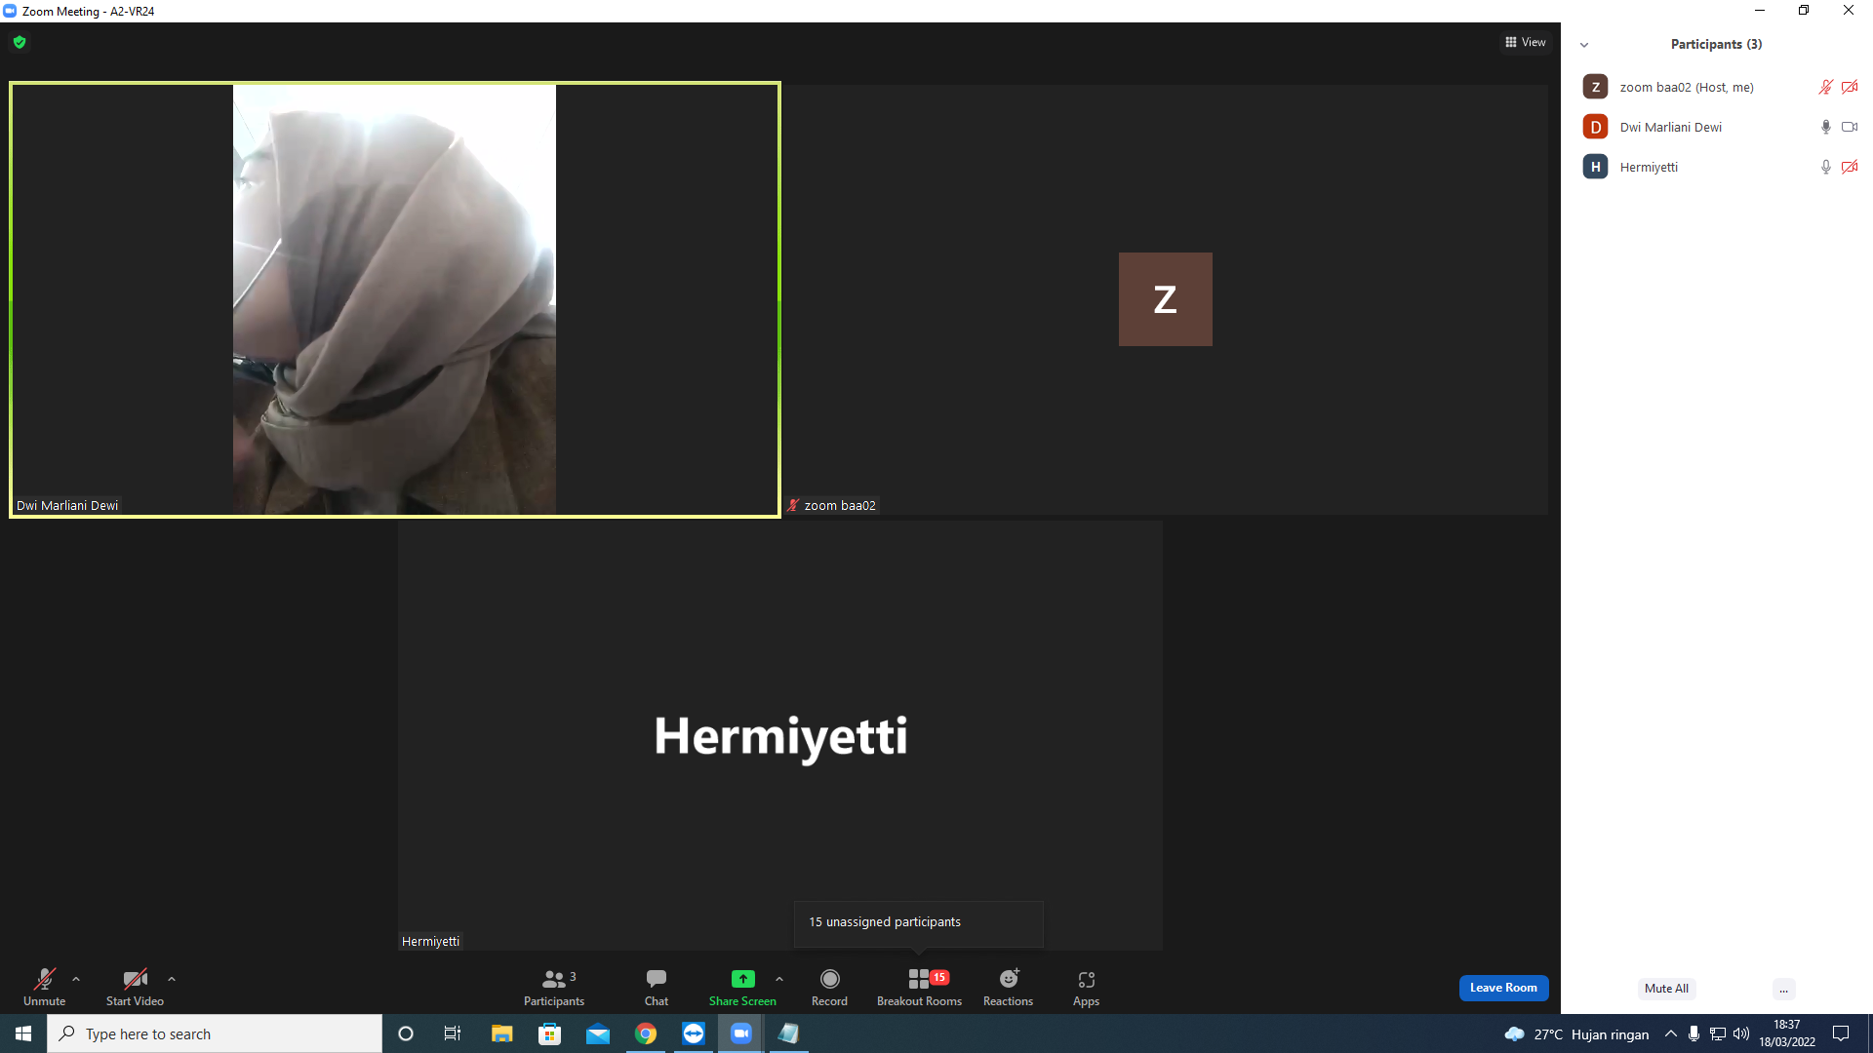This screenshot has width=1873, height=1053.
Task: Select Dwi Marliani Dewi video tile
Action: tap(395, 299)
